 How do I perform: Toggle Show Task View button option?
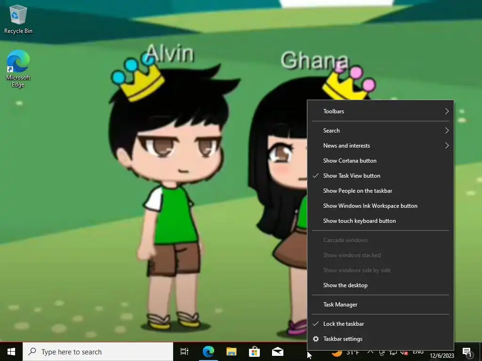click(380, 176)
